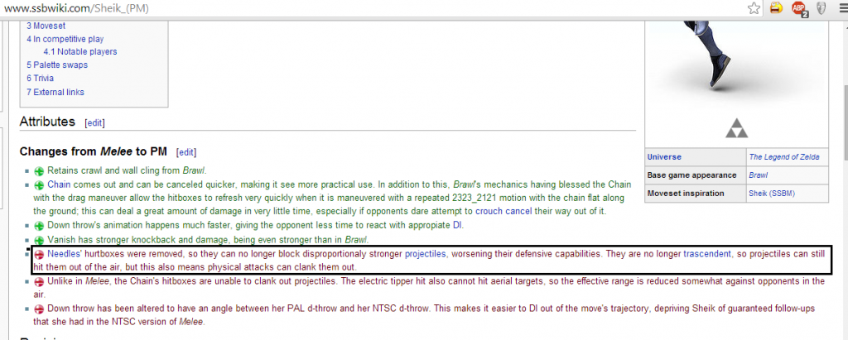Click the Triforce symbol in the infobox
The image size is (848, 340).
pos(736,129)
